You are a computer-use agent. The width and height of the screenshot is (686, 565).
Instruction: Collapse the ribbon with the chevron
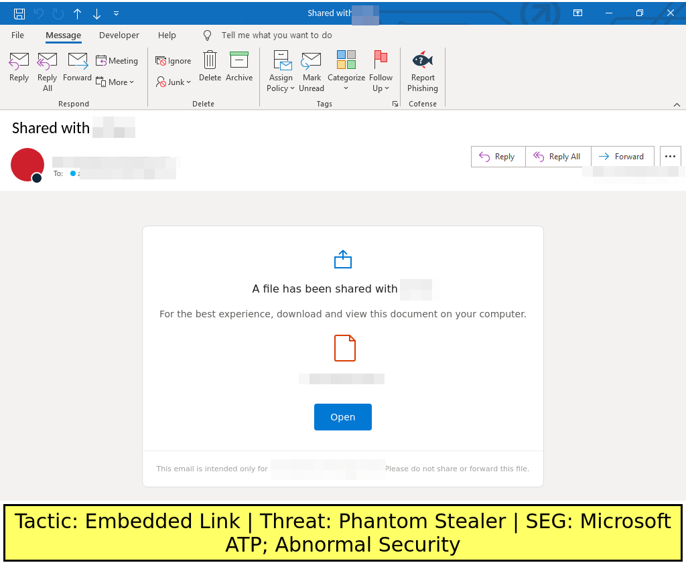pyautogui.click(x=677, y=104)
